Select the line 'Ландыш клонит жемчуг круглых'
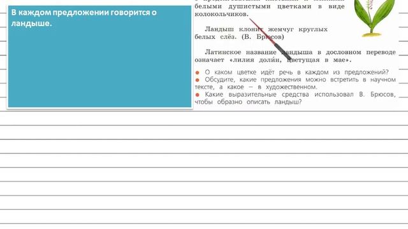Screen dimensions: 408x229 [266, 29]
